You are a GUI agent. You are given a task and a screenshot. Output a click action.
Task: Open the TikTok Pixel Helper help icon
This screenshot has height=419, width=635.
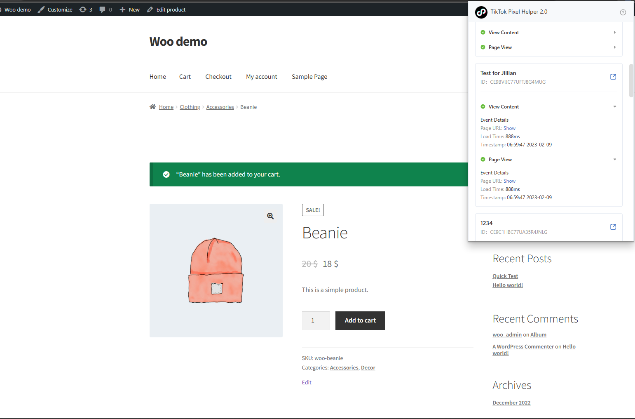pos(623,12)
